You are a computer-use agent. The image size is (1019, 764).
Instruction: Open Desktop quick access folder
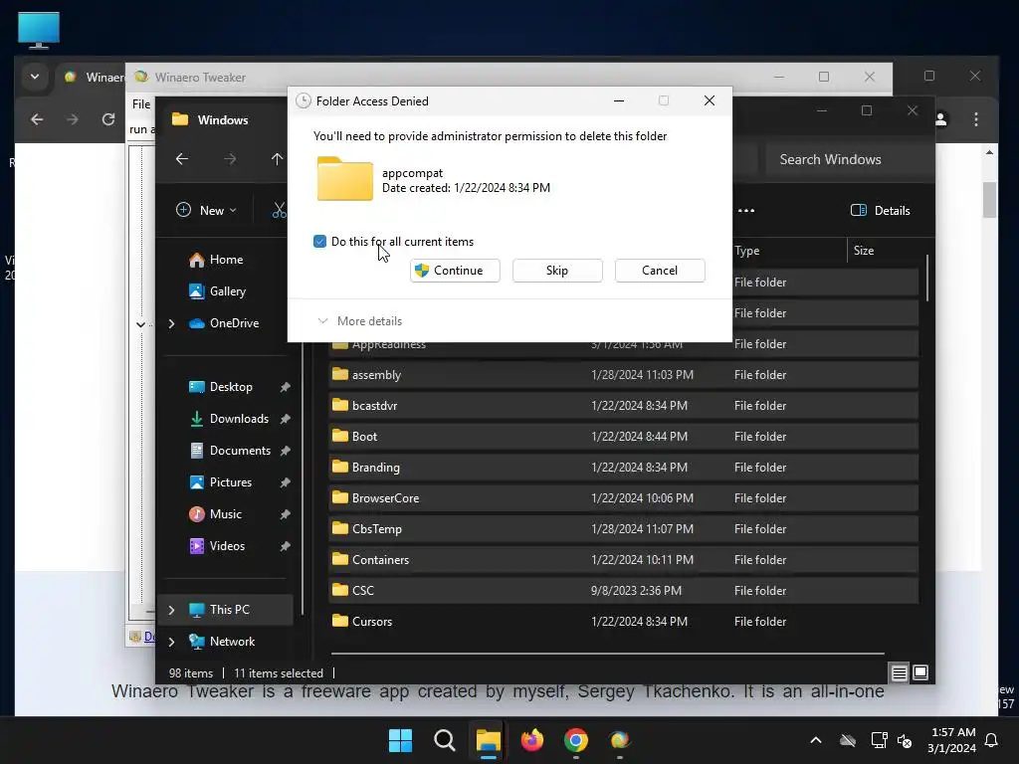click(x=231, y=387)
